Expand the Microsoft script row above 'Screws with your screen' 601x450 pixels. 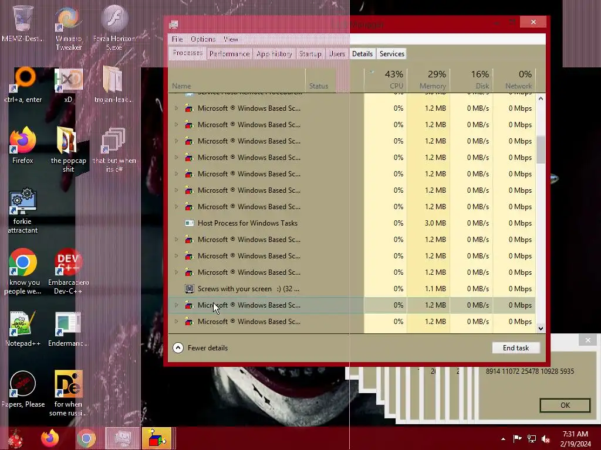tap(176, 272)
